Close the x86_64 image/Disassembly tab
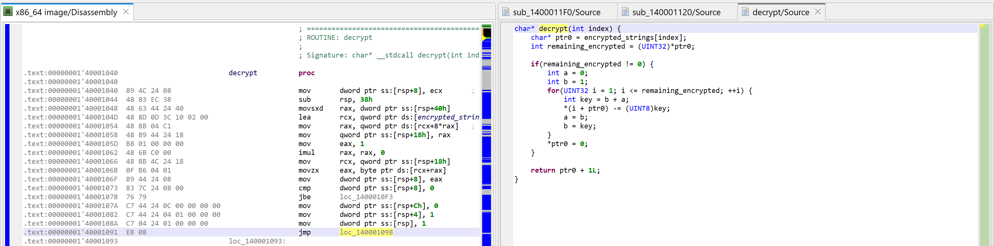The image size is (994, 246). click(x=126, y=12)
